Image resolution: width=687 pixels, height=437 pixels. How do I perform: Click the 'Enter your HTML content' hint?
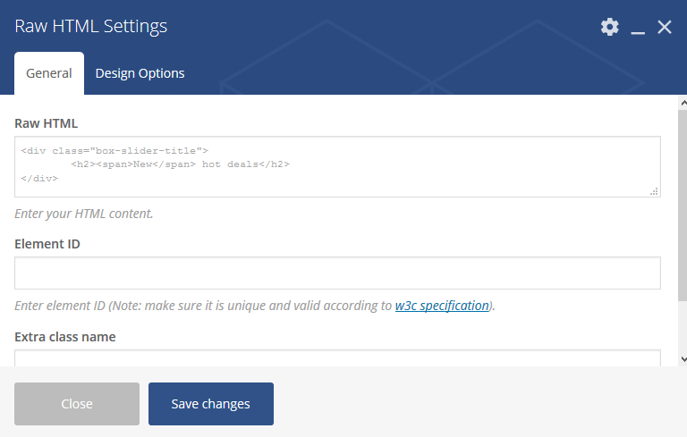tap(84, 214)
